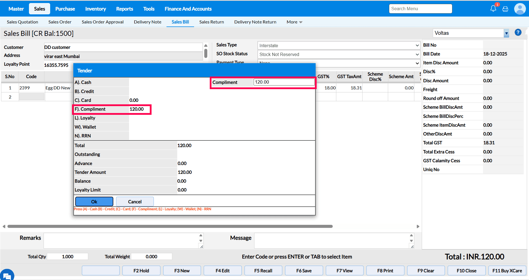This screenshot has height=280, width=529.
Task: Switch to the Sales Return tab
Action: point(211,22)
